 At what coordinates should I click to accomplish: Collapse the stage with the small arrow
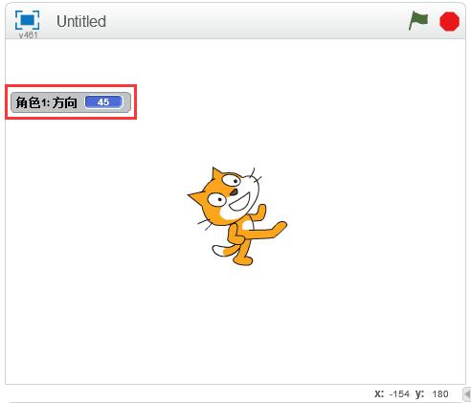(x=467, y=394)
